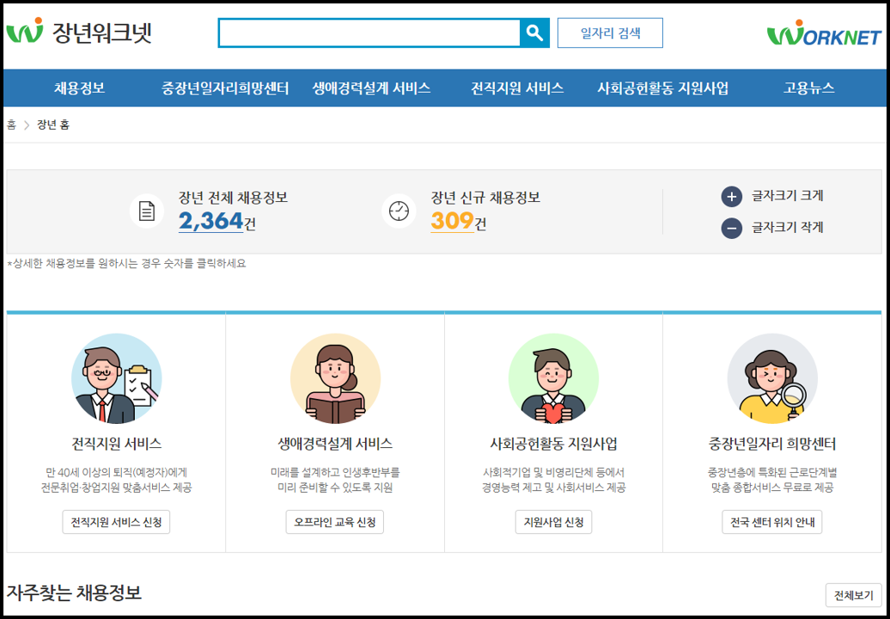This screenshot has width=890, height=619.
Task: Click the 전체보기 button
Action: 854,595
